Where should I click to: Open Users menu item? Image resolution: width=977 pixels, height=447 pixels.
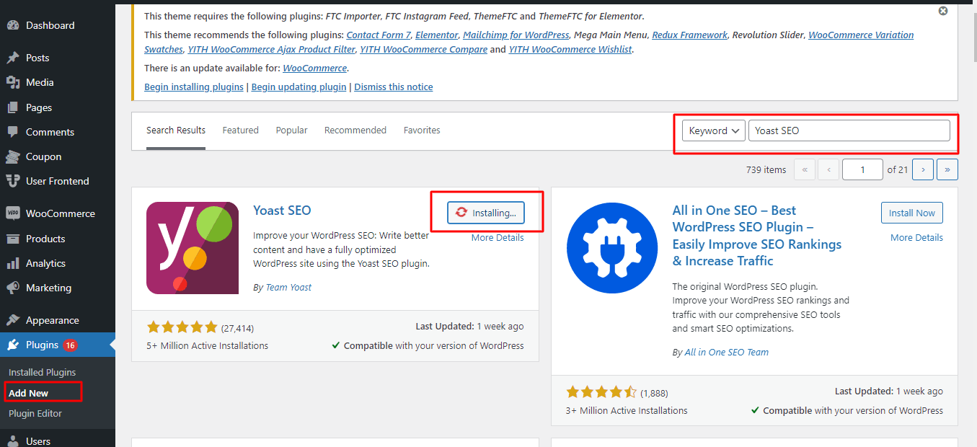pos(58,441)
